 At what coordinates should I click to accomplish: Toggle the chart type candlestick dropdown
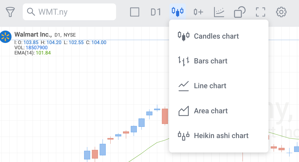click(x=177, y=12)
